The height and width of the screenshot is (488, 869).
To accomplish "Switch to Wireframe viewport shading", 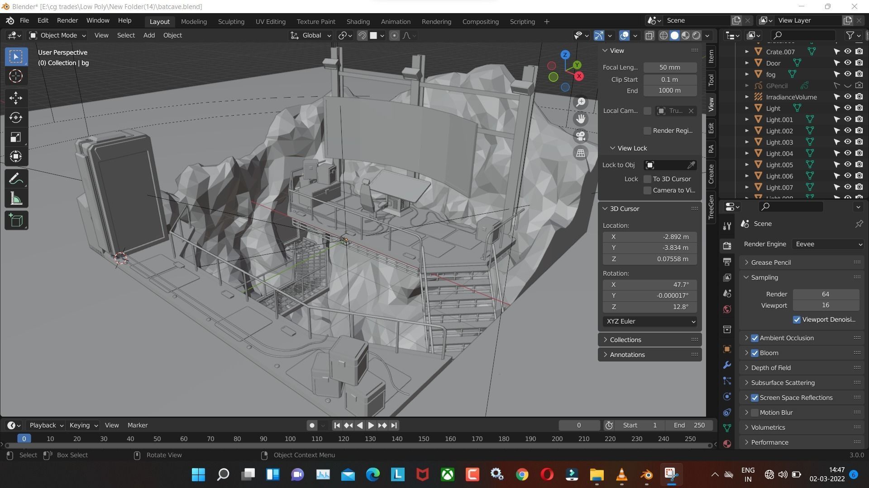I will point(664,36).
